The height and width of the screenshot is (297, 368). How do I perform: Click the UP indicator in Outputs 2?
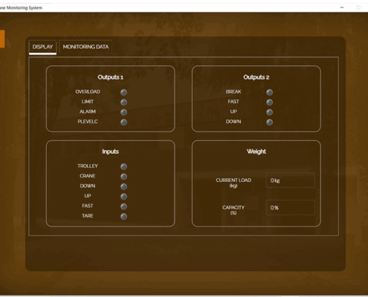270,112
